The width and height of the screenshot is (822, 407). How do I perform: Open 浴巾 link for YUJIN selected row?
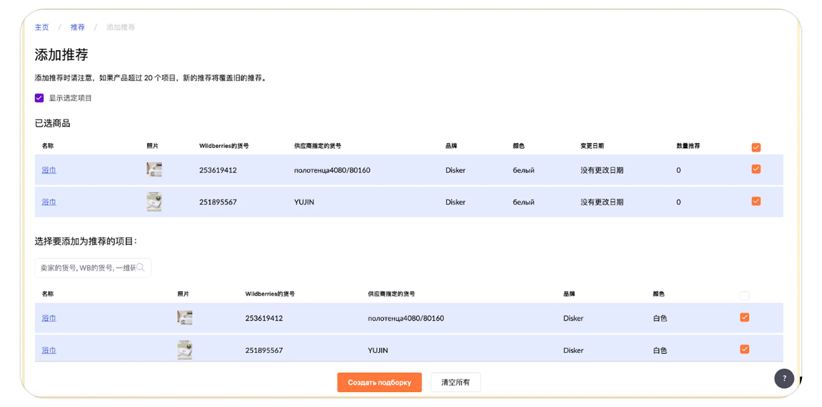click(x=49, y=202)
